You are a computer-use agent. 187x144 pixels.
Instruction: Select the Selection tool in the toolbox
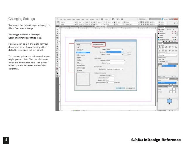(x=57, y=29)
